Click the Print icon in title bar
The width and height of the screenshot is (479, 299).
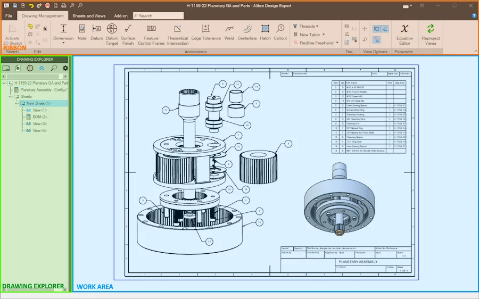(63, 5)
